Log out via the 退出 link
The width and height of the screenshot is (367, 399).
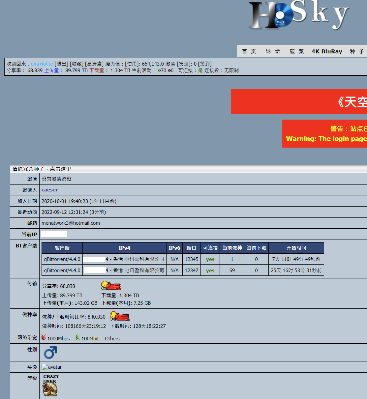(61, 64)
